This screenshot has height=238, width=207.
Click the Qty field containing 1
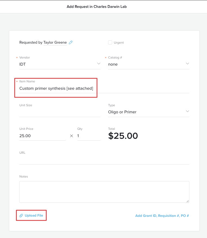click(x=88, y=136)
